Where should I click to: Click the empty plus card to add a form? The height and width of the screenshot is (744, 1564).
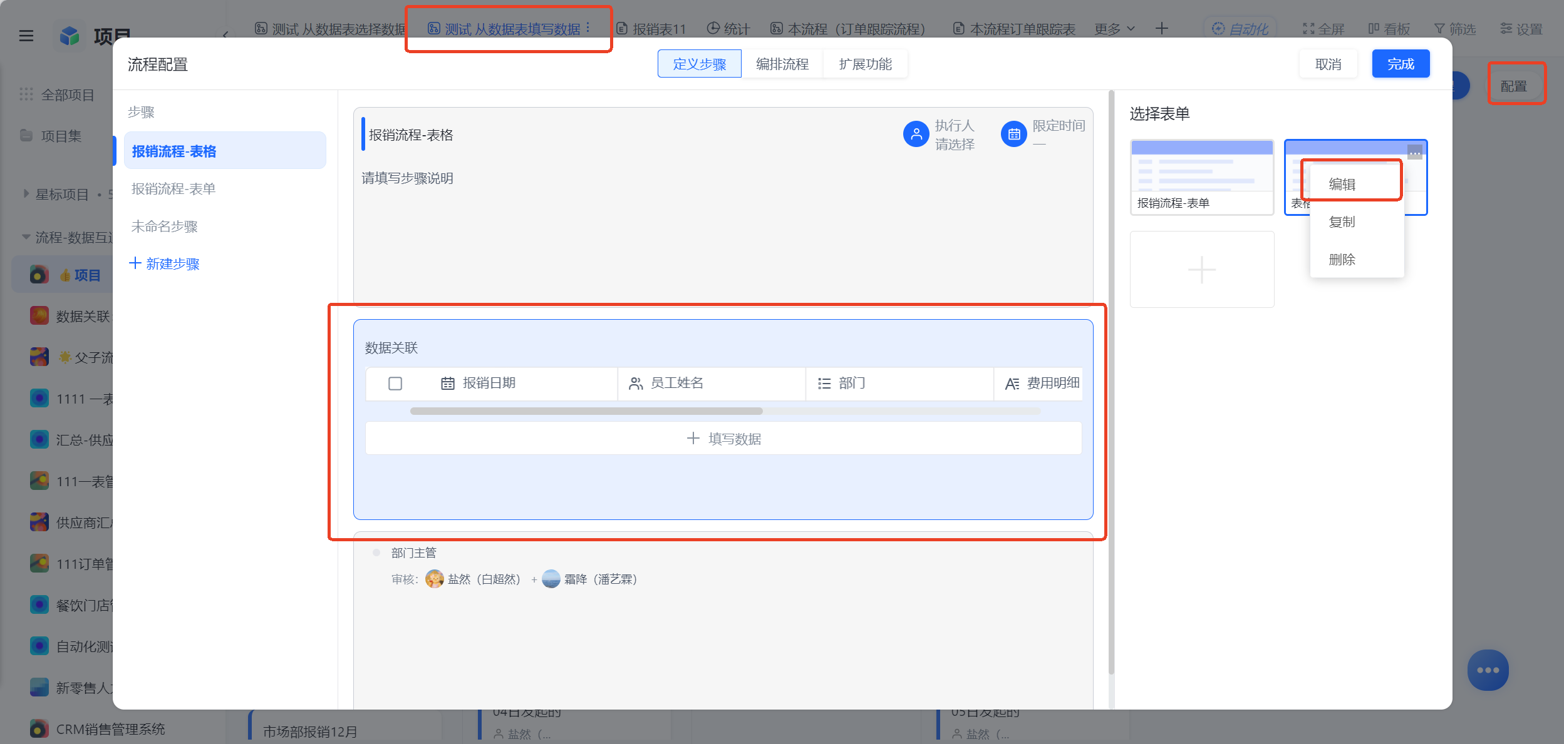coord(1202,270)
